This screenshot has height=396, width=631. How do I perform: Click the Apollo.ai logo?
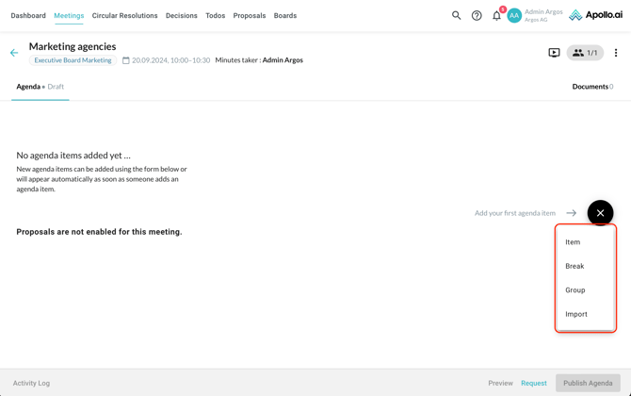pos(596,15)
